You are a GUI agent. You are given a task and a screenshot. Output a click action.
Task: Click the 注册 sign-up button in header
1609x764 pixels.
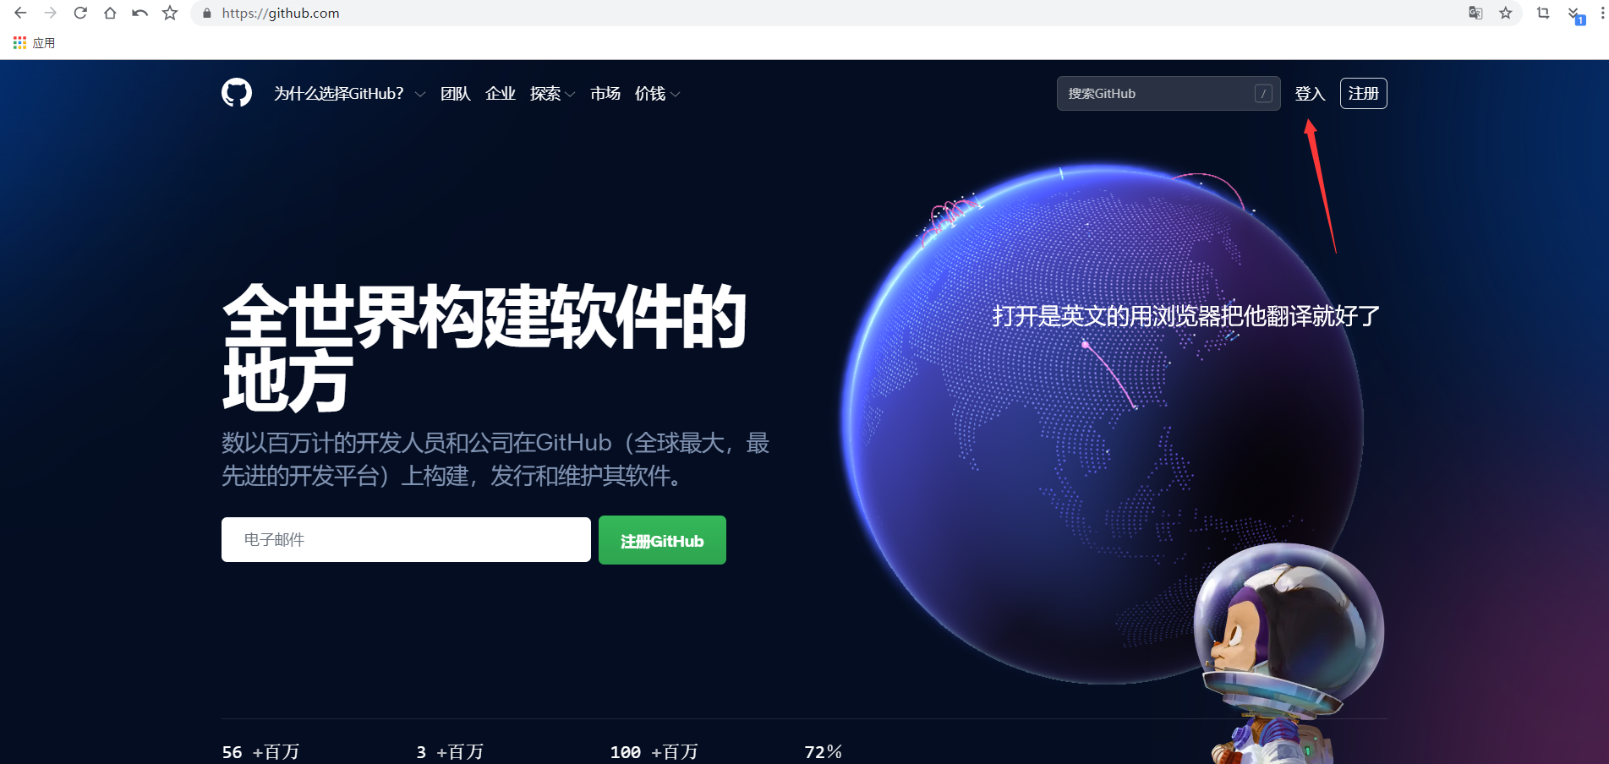pyautogui.click(x=1363, y=93)
